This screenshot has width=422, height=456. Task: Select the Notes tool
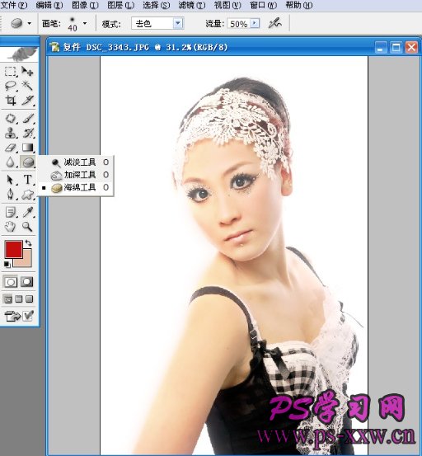pos(11,212)
